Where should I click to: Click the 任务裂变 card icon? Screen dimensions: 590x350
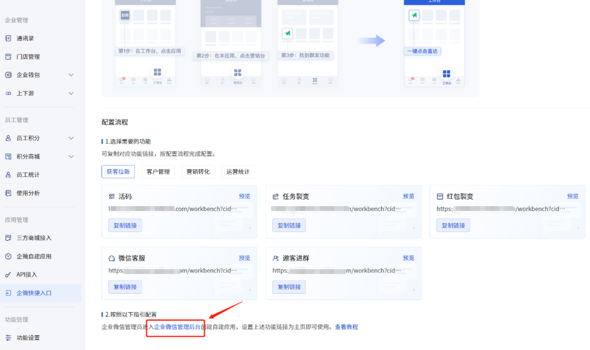pyautogui.click(x=276, y=196)
